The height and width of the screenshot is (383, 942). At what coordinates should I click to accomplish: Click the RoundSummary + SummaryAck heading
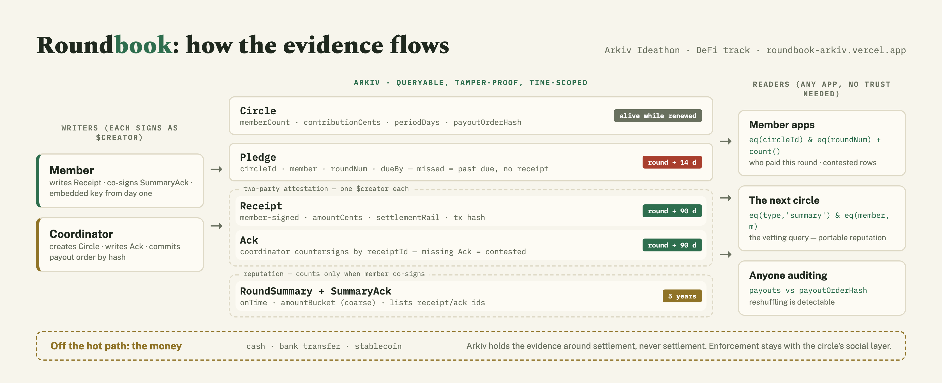tap(315, 291)
